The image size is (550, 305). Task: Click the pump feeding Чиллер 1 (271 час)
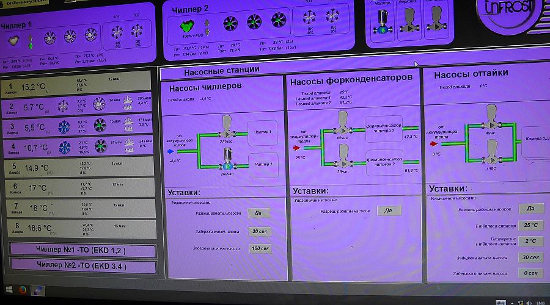[227, 127]
